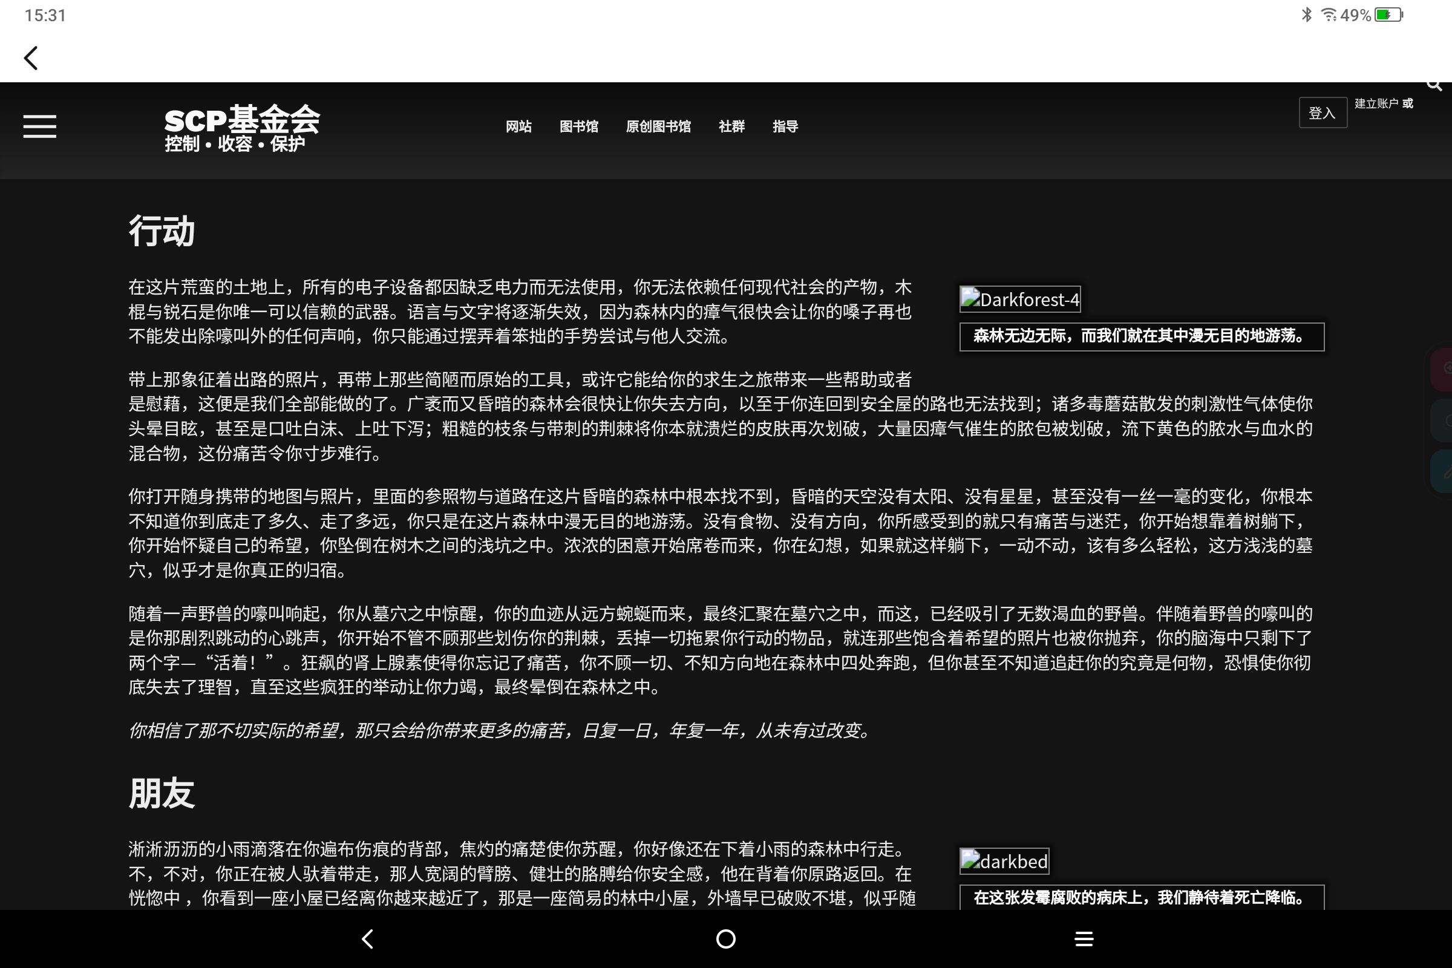Tap the Android back navigation button
The height and width of the screenshot is (968, 1452).
click(368, 939)
